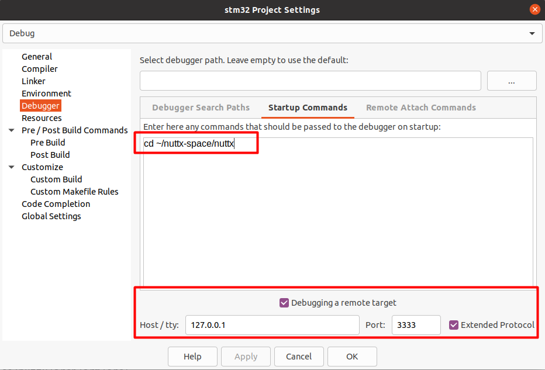Viewport: 545px width, 370px height.
Task: Confirm settings with OK button
Action: pyautogui.click(x=352, y=357)
